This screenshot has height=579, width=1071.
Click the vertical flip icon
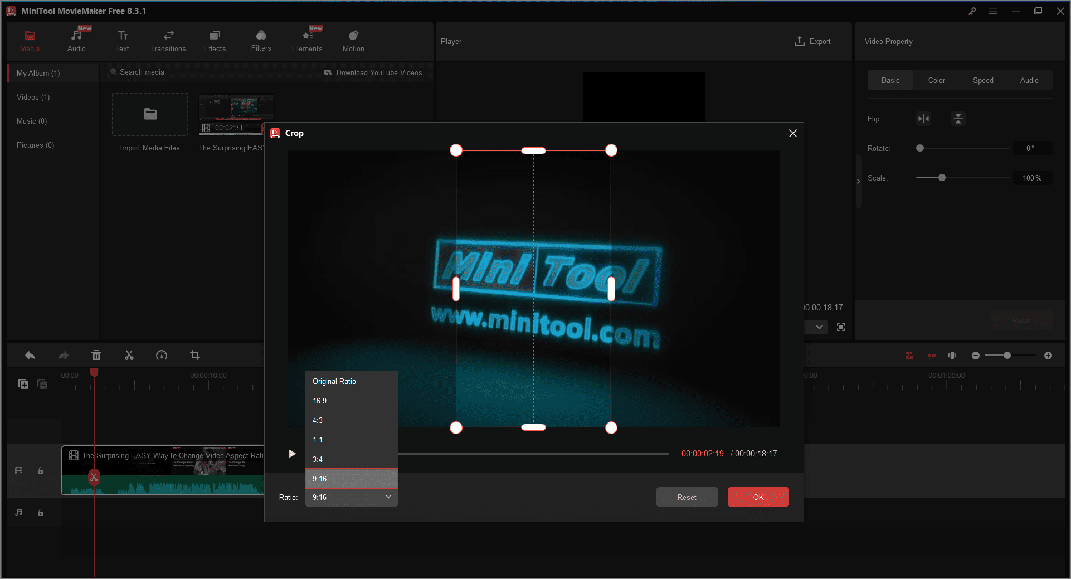click(958, 119)
